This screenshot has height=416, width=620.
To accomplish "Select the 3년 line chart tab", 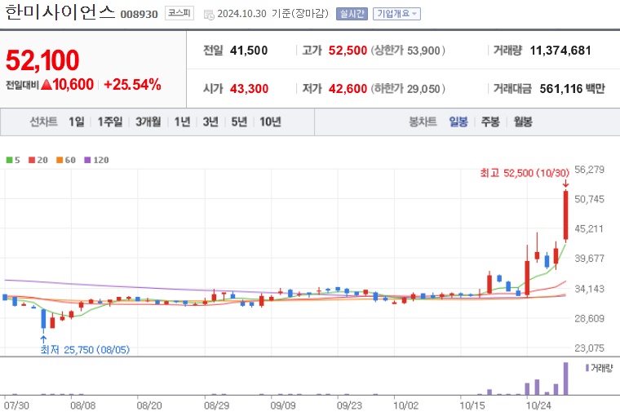I will point(210,122).
